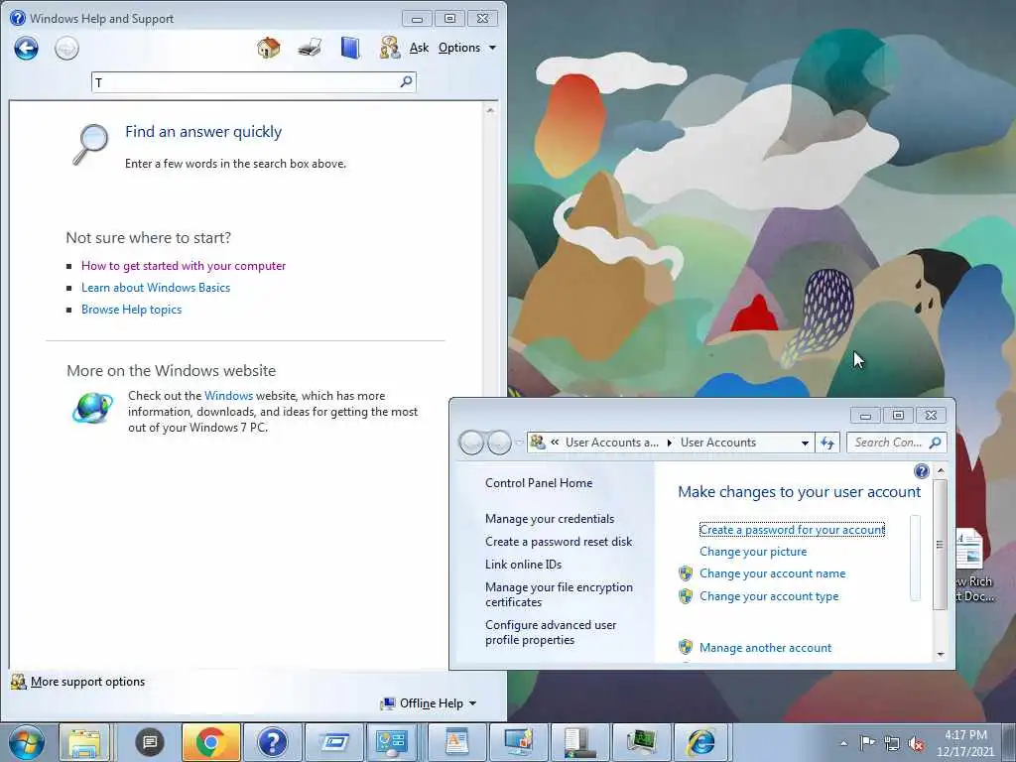Open the Options dropdown in Help

[x=466, y=48]
